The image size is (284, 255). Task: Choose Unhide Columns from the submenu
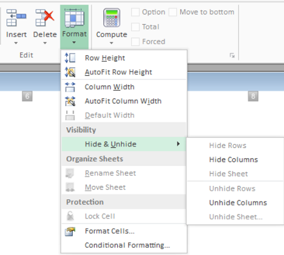click(238, 203)
